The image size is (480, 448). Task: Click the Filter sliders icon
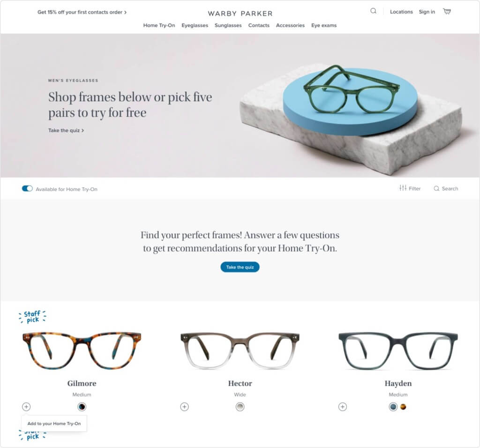[403, 188]
